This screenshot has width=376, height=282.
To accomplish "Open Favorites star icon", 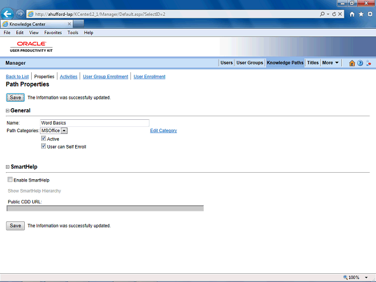I will point(361,14).
